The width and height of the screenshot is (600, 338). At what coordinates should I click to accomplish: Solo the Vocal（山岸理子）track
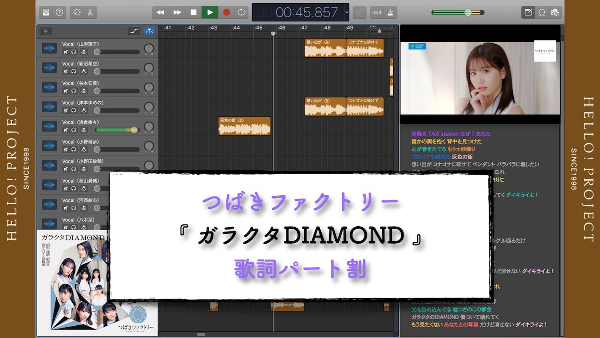(x=74, y=52)
